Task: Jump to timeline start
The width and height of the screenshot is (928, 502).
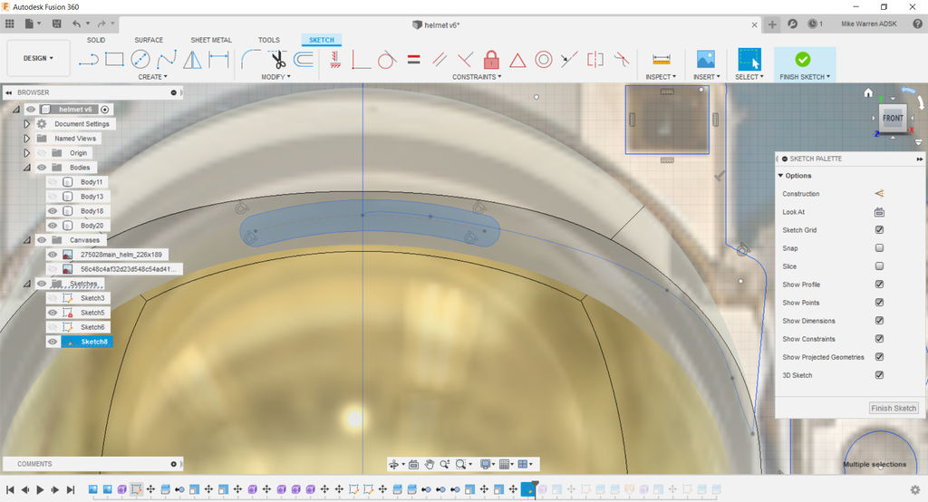Action: (10, 489)
